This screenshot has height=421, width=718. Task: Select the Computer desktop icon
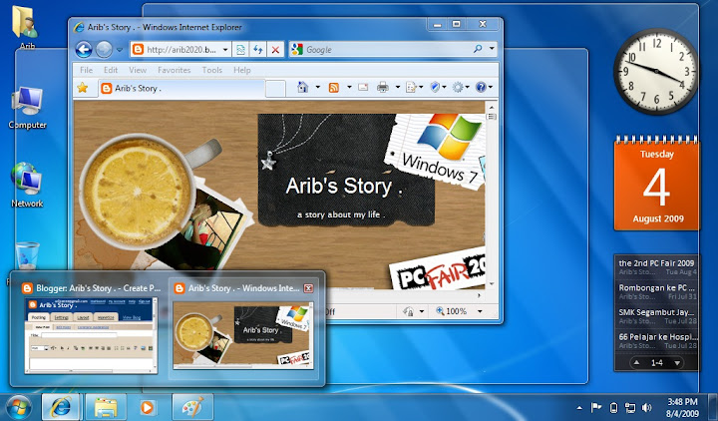[x=28, y=108]
